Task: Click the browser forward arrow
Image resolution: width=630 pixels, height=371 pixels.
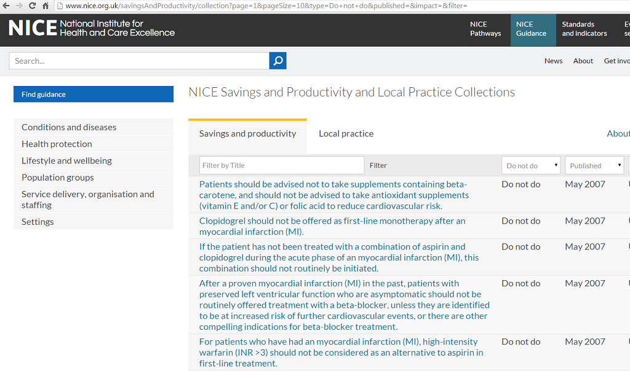Action: [x=19, y=6]
